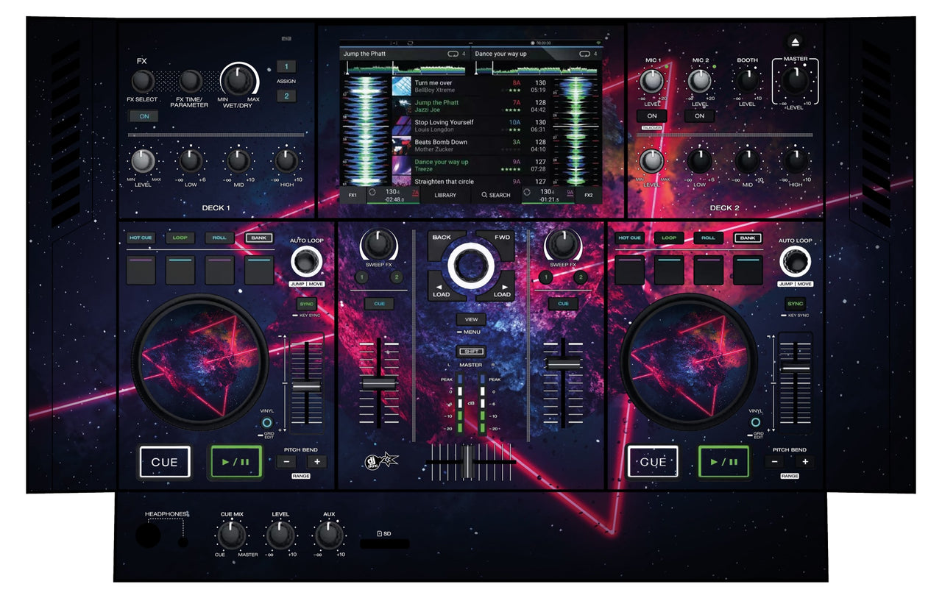Turn on MIC 1 using its ON switch

[x=651, y=115]
